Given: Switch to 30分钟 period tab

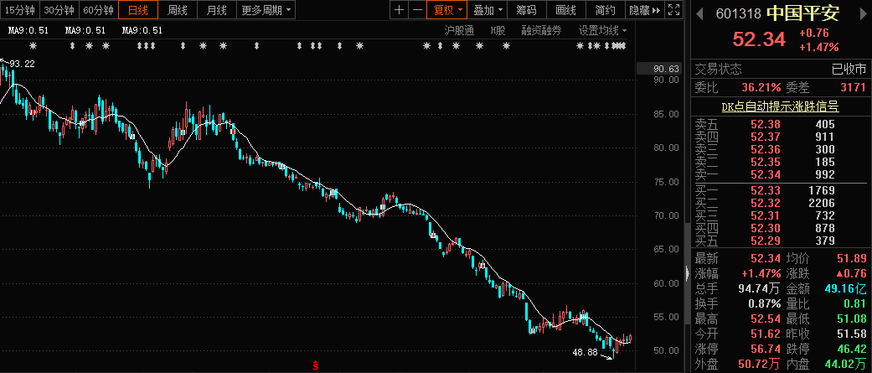Looking at the screenshot, I should [x=59, y=10].
